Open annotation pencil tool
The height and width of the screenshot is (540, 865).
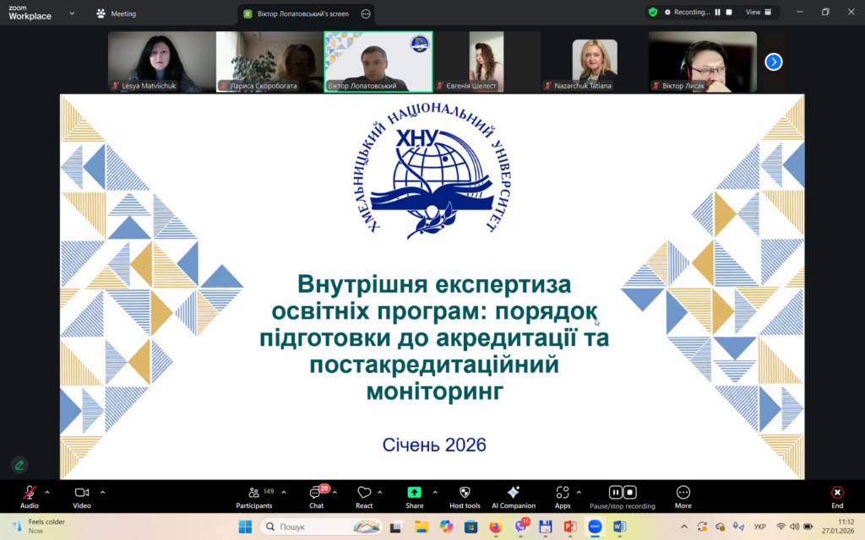click(19, 465)
